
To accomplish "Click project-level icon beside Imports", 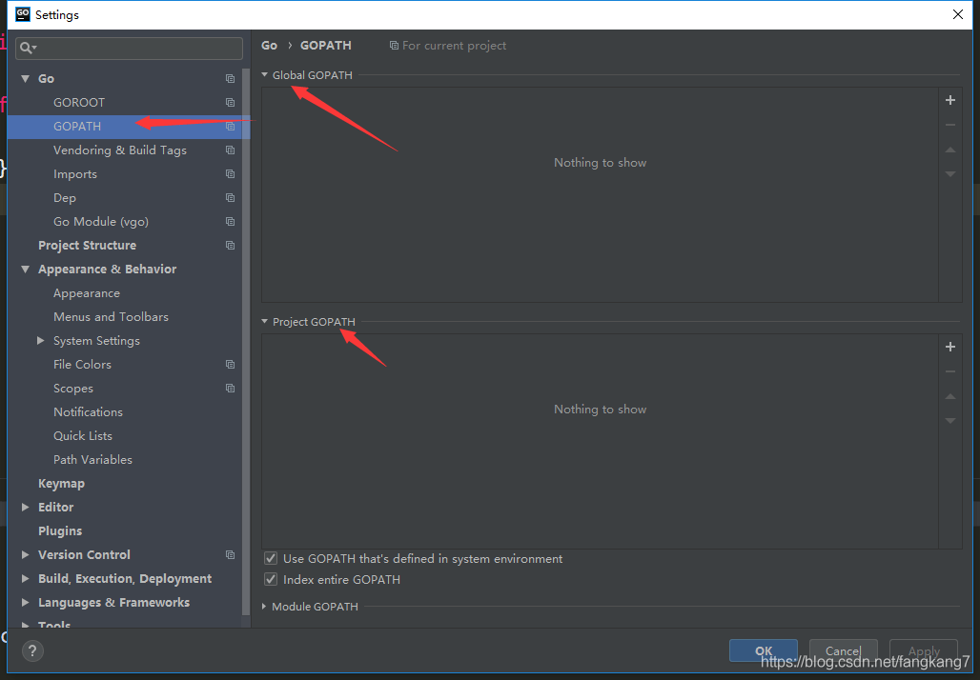I will pos(230,173).
